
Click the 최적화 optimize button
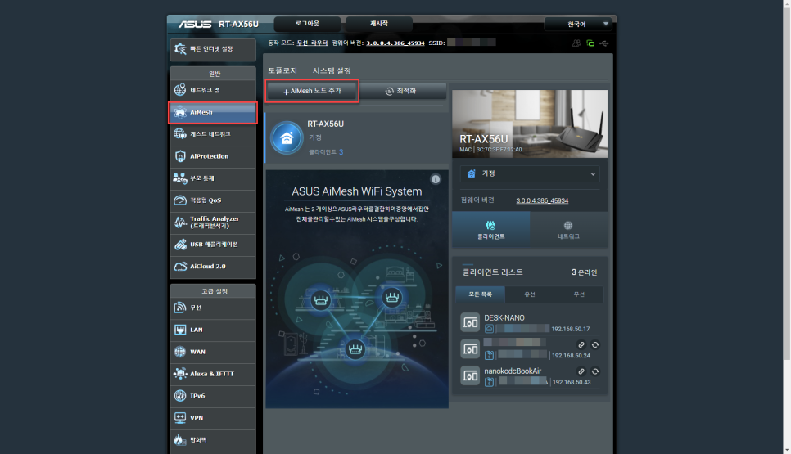[402, 91]
